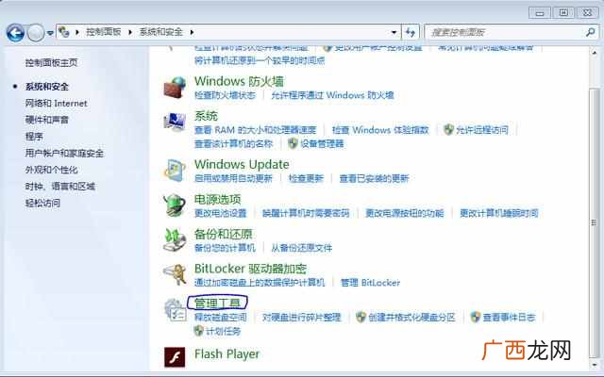The image size is (604, 377).
Task: Open 用户帐户和家庭安全 in sidebar
Action: point(64,153)
